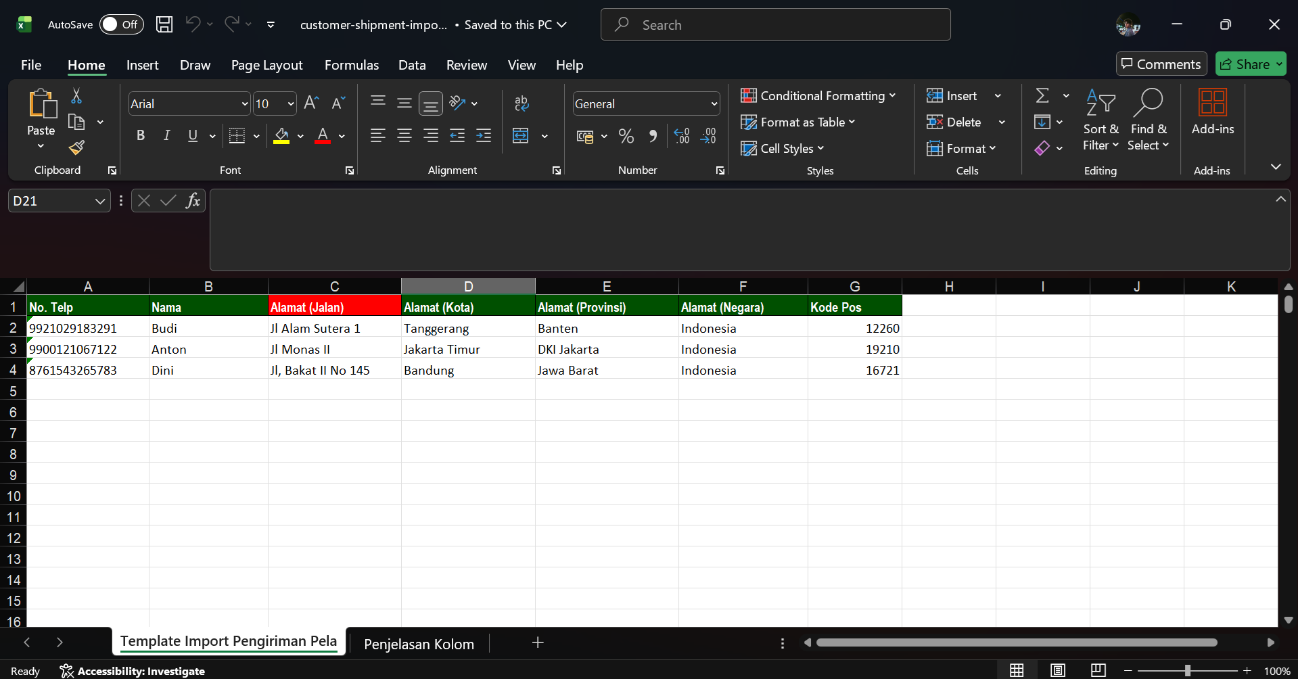Switch to the Penjelasan Kolom sheet tab
Image resolution: width=1298 pixels, height=679 pixels.
coord(419,644)
